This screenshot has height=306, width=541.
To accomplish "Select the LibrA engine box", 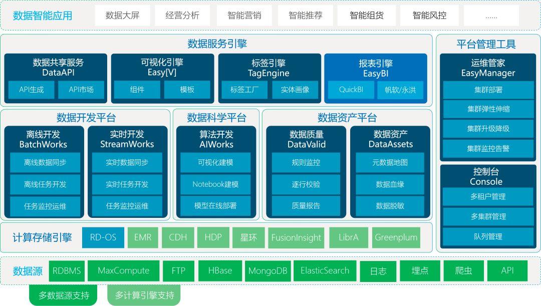I will click(349, 237).
